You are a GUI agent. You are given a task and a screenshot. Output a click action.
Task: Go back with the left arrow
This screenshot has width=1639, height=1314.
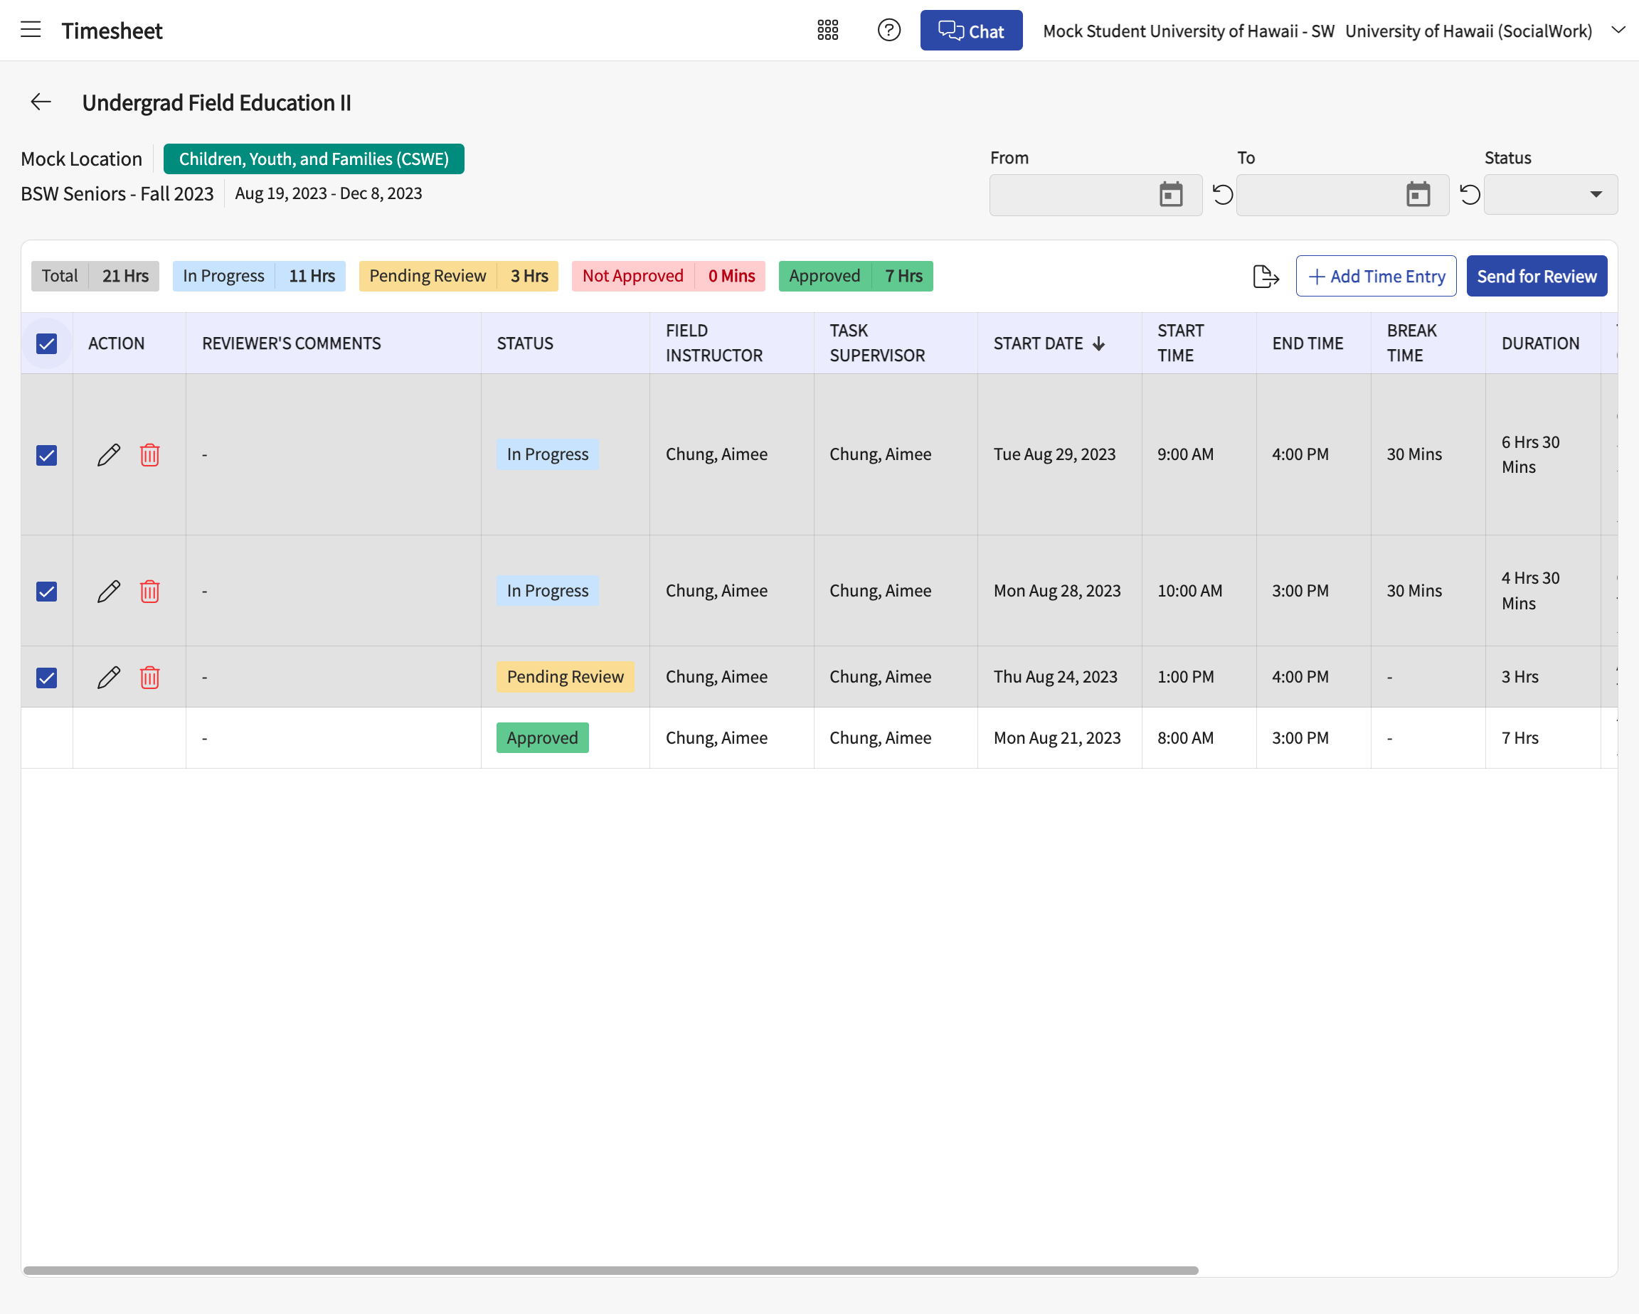(41, 102)
